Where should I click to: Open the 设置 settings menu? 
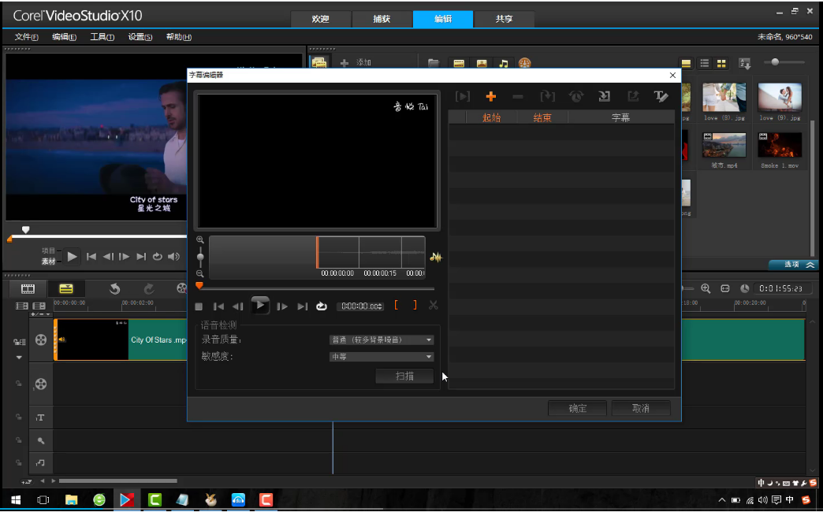click(x=140, y=37)
